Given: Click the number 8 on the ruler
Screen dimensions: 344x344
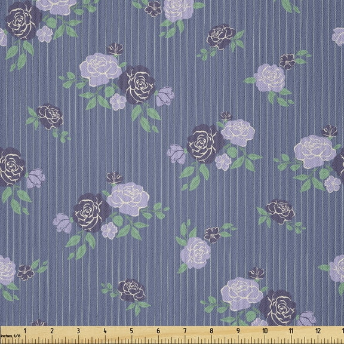Looking at the screenshot, I should (x=211, y=331).
